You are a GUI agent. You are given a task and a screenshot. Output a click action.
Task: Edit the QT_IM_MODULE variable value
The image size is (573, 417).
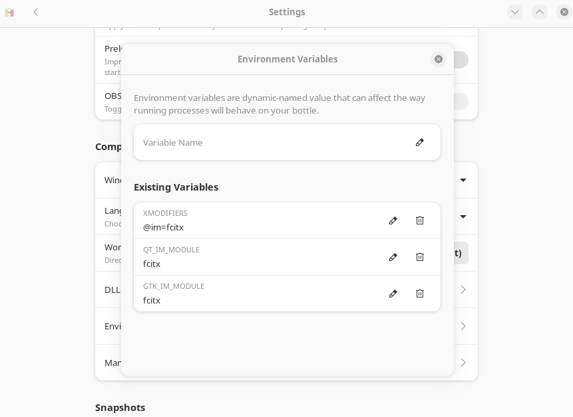coord(393,257)
